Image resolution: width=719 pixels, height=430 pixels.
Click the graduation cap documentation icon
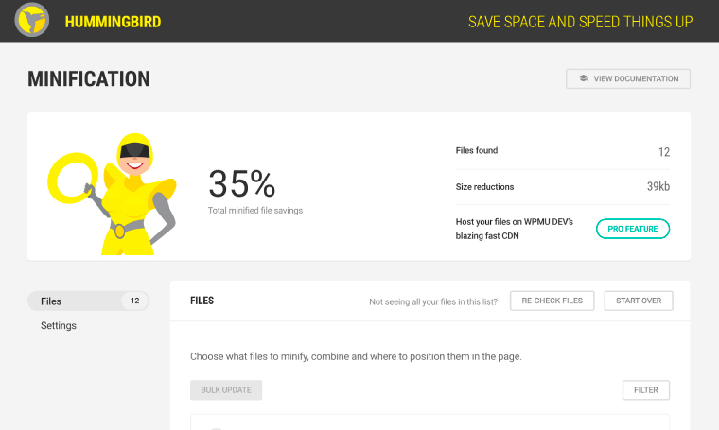tap(583, 79)
